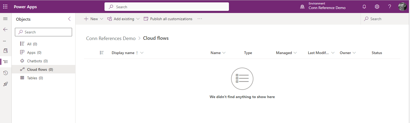Collapse the Objects panel with chevron

pyautogui.click(x=69, y=19)
